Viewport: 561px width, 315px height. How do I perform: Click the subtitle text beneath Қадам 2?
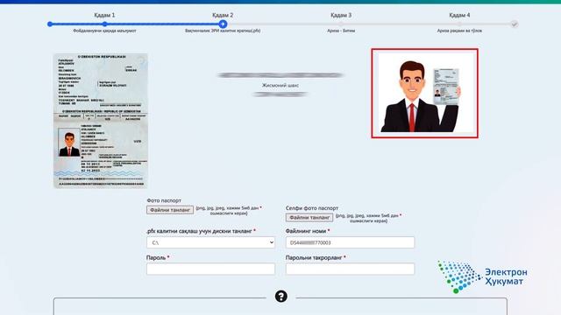(x=223, y=31)
